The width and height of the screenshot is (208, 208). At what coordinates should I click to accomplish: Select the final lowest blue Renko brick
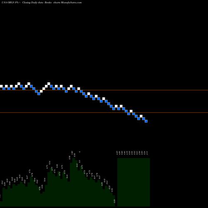point(146,121)
